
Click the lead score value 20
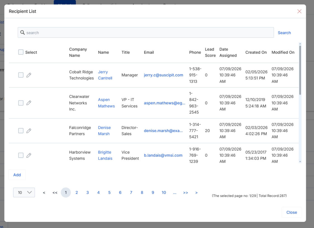207,131
